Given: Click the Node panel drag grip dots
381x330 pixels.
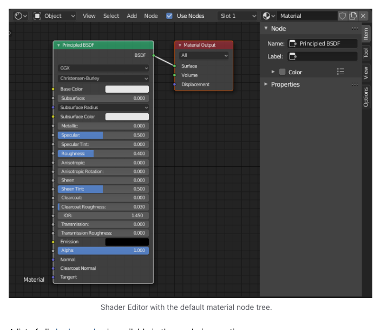Looking at the screenshot, I should point(355,29).
